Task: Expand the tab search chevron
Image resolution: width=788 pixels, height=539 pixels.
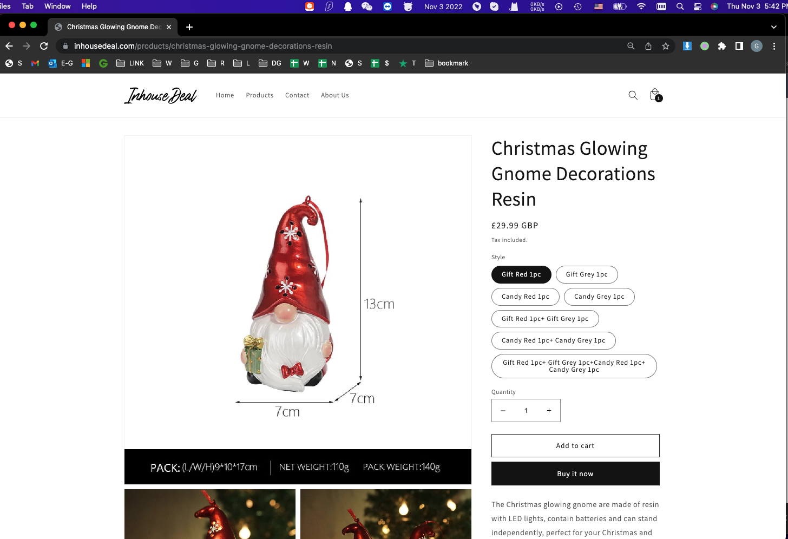Action: coord(773,27)
